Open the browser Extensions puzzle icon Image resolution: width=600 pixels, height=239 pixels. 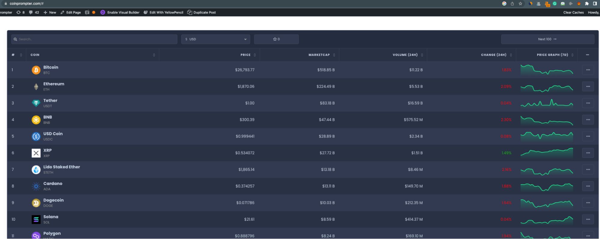[x=587, y=4]
